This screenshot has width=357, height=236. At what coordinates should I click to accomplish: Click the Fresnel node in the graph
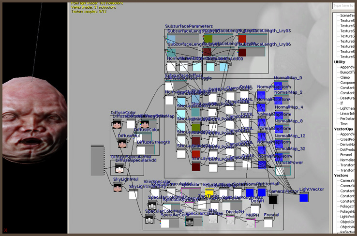(268, 222)
